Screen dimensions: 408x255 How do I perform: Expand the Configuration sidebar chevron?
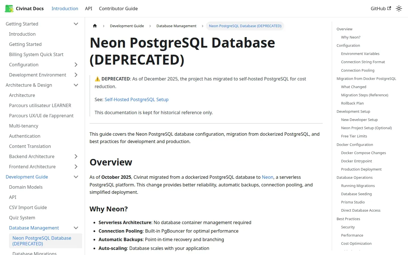click(76, 65)
